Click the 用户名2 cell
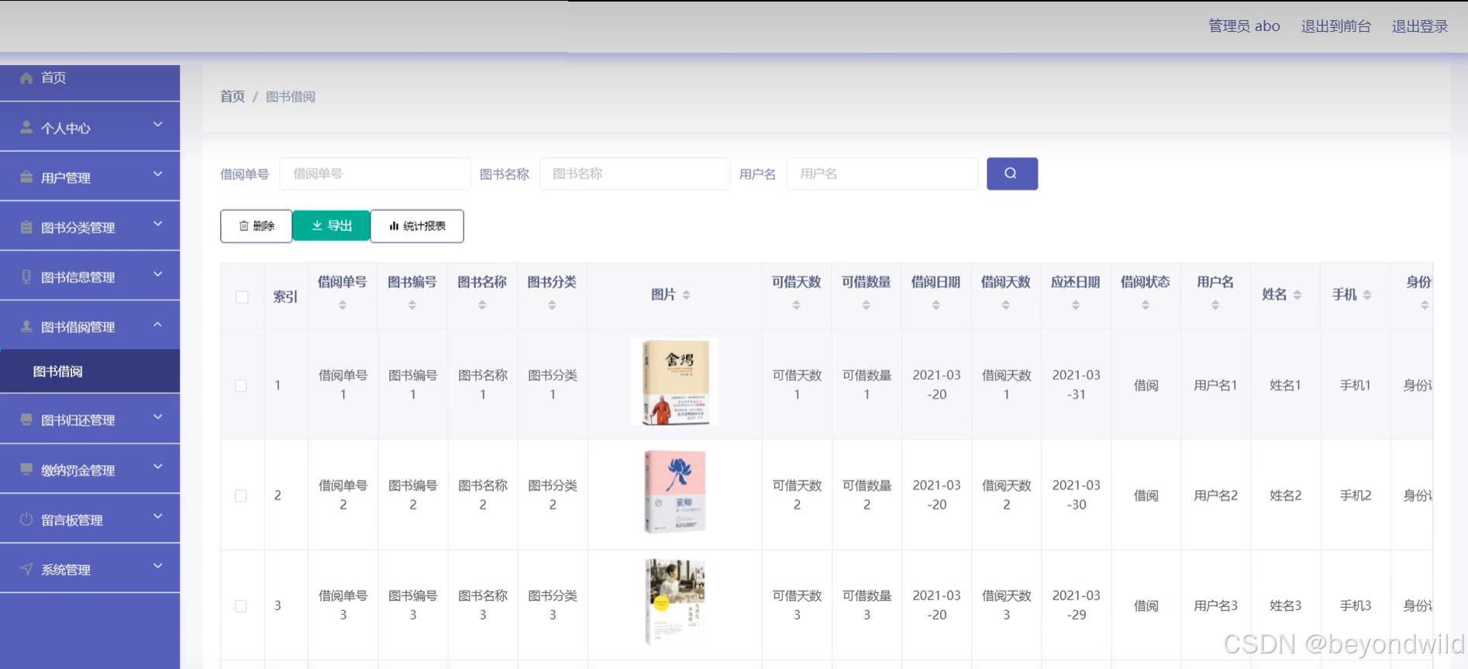The width and height of the screenshot is (1468, 669). click(1215, 495)
